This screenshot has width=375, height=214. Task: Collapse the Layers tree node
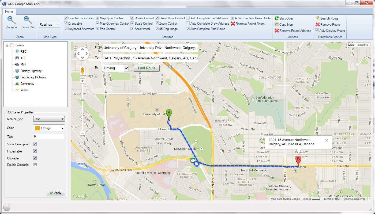pyautogui.click(x=7, y=45)
